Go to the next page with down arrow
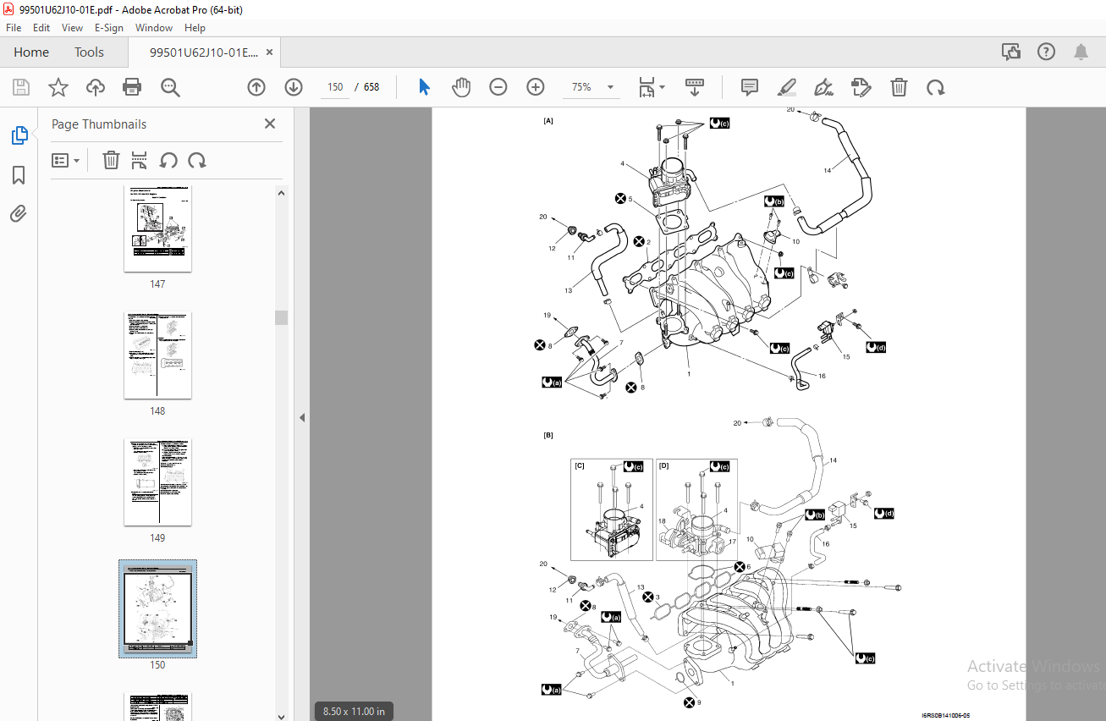 294,87
